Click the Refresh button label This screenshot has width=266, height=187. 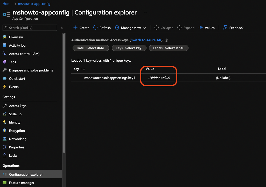(105, 28)
